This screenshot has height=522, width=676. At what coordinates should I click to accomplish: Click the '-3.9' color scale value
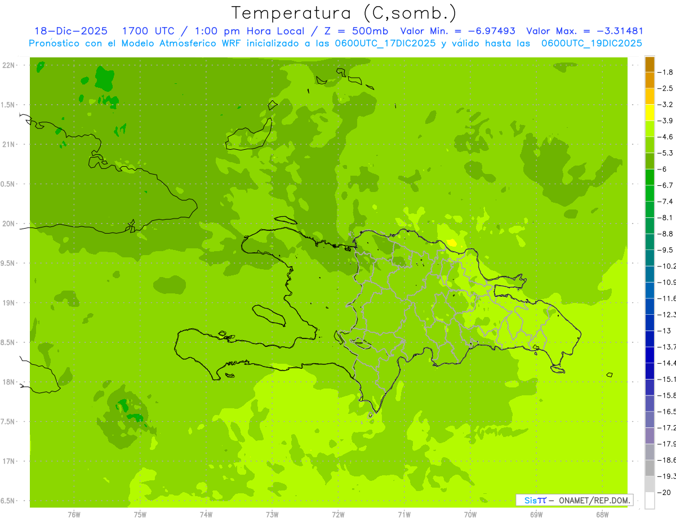[x=666, y=121]
